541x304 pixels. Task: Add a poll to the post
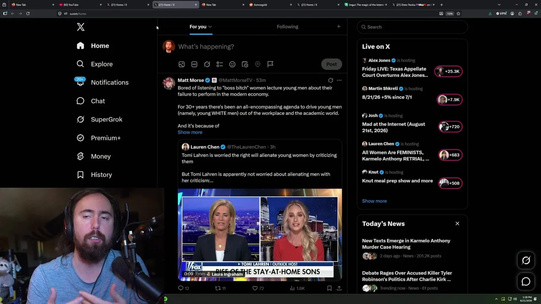tap(220, 64)
